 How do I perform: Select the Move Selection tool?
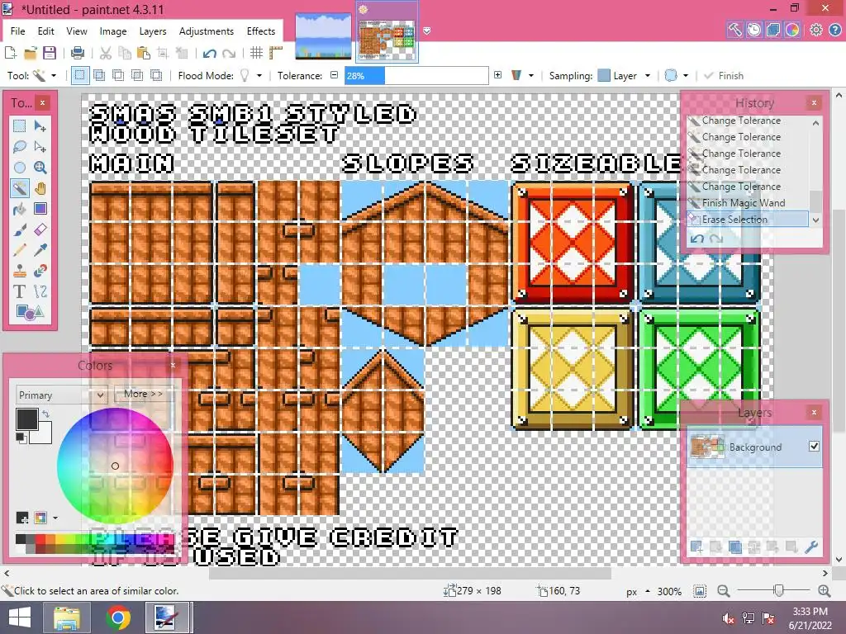[x=40, y=147]
